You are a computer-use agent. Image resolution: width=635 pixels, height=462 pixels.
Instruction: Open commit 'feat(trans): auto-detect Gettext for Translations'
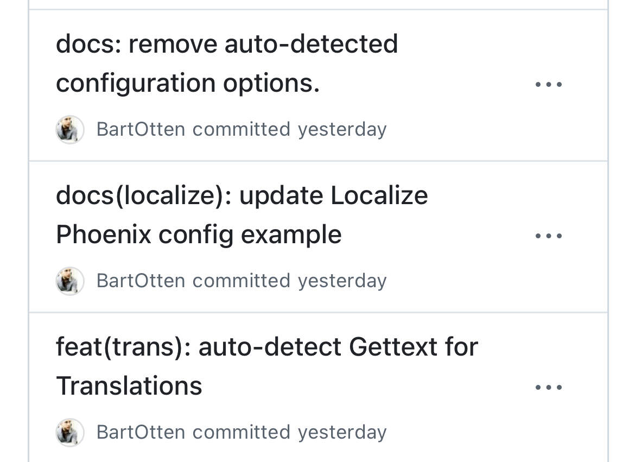267,366
